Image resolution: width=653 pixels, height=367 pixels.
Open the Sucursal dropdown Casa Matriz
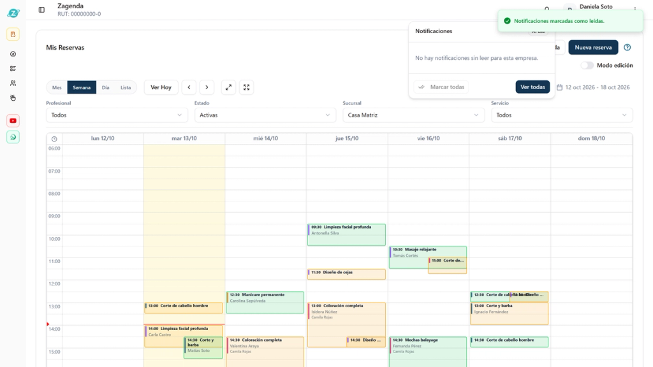[413, 115]
